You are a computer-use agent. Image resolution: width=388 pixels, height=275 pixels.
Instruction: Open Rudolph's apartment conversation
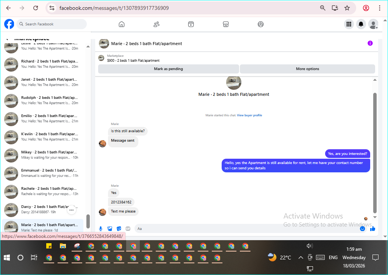pyautogui.click(x=42, y=101)
